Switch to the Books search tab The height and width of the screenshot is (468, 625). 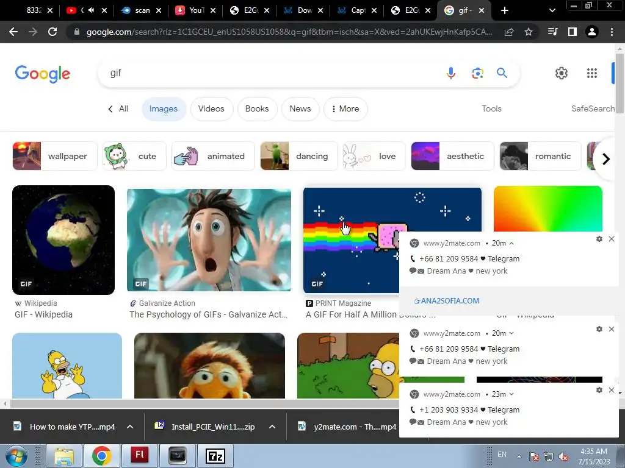click(257, 108)
